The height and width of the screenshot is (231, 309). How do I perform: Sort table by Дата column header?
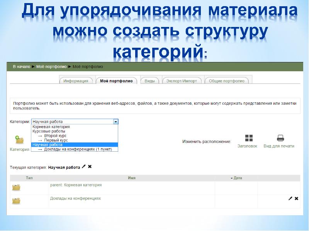pos(238,178)
